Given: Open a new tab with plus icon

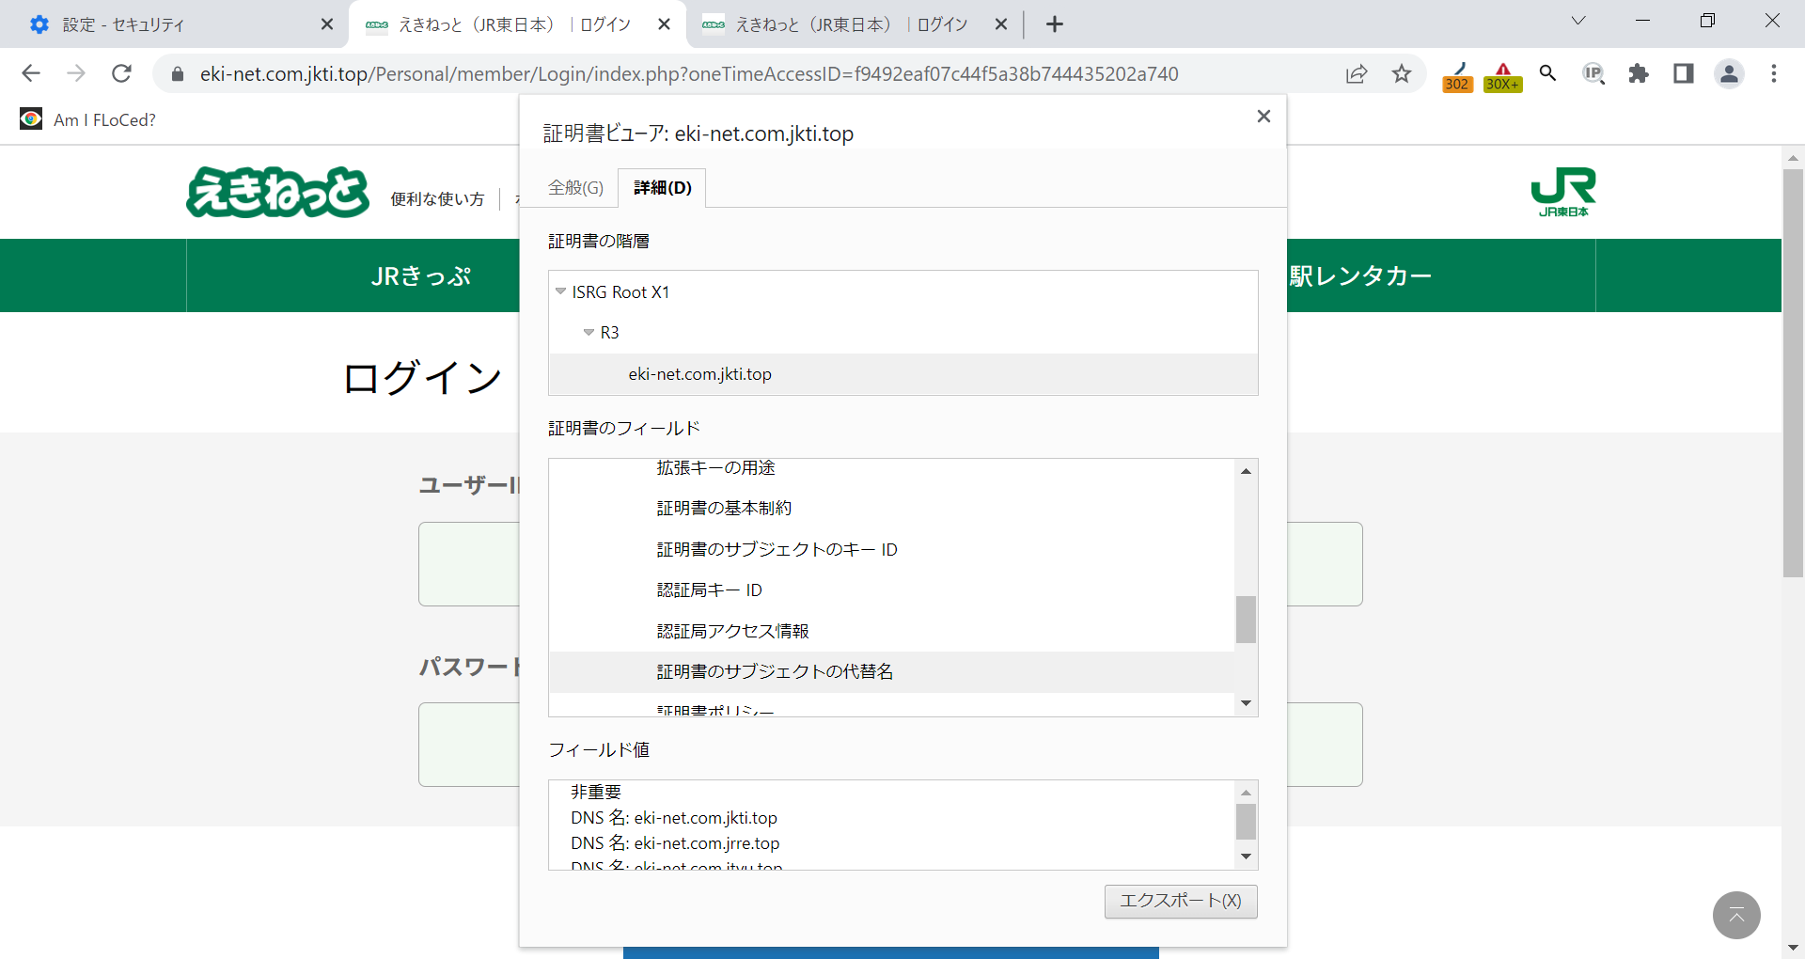Looking at the screenshot, I should coord(1055,24).
